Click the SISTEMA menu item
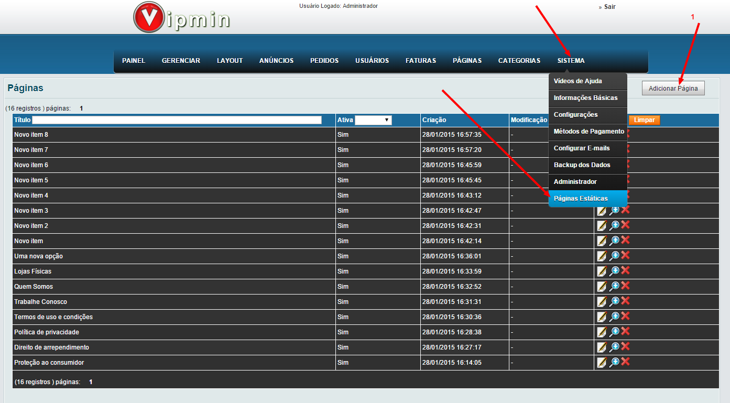The image size is (730, 403). pyautogui.click(x=571, y=61)
